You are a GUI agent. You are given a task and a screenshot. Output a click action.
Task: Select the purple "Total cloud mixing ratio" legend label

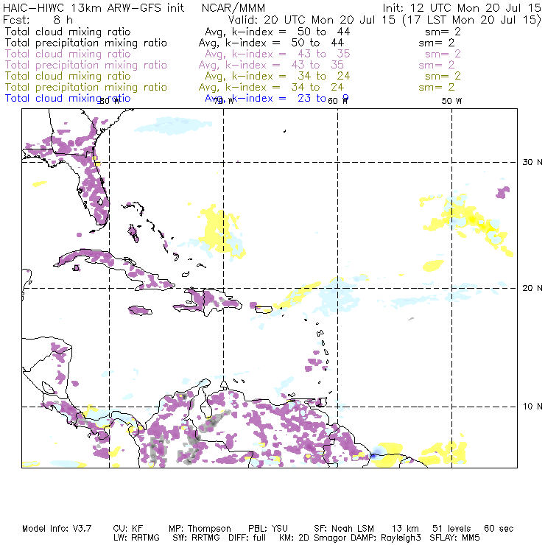pyautogui.click(x=68, y=54)
